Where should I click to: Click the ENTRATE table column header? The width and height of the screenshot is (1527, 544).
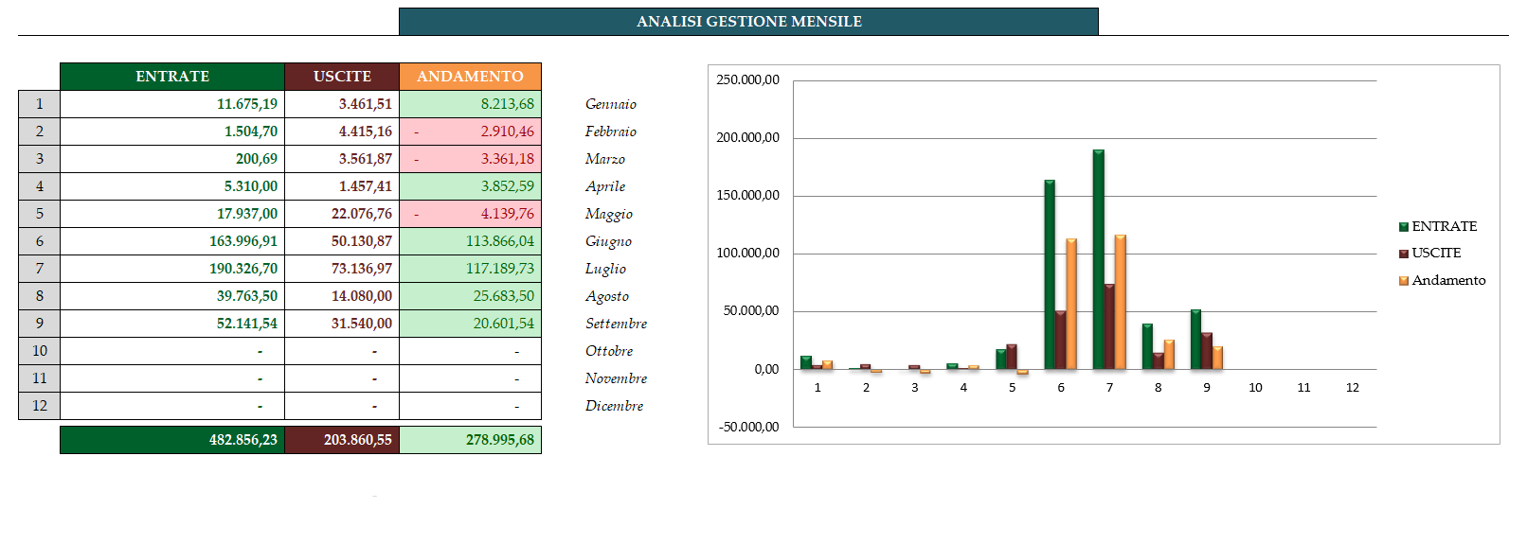pos(171,77)
